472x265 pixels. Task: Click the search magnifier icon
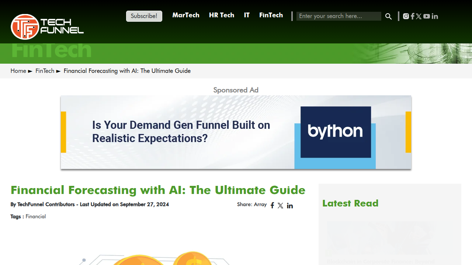point(388,16)
